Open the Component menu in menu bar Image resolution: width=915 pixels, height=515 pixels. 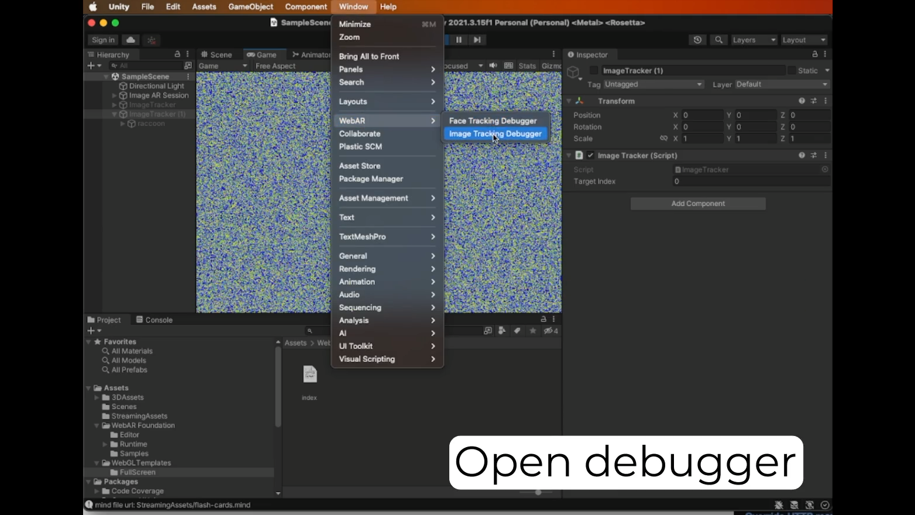click(x=306, y=7)
